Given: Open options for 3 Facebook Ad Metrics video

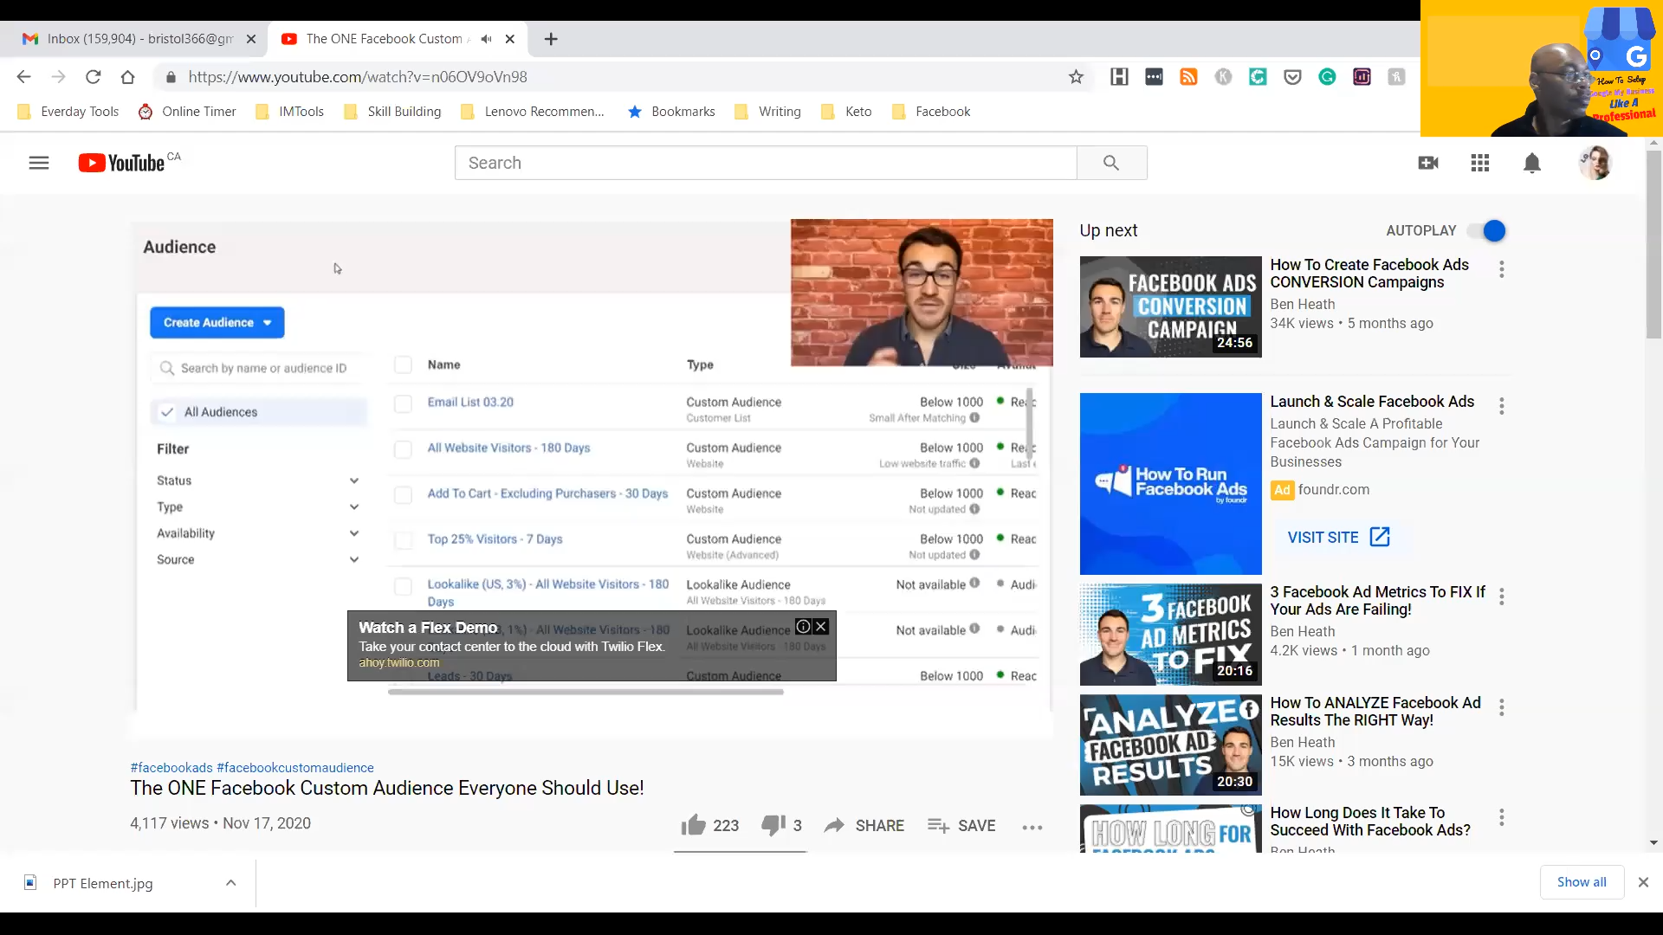Looking at the screenshot, I should tap(1501, 596).
